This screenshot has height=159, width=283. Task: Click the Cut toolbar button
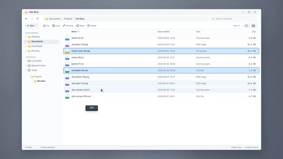(46, 26)
